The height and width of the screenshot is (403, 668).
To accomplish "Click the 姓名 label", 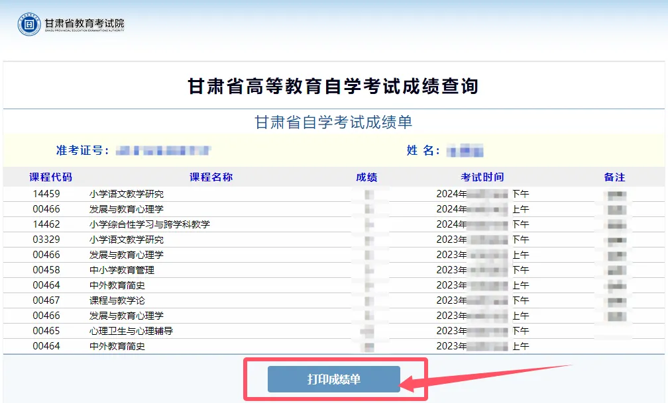I will pyautogui.click(x=423, y=150).
